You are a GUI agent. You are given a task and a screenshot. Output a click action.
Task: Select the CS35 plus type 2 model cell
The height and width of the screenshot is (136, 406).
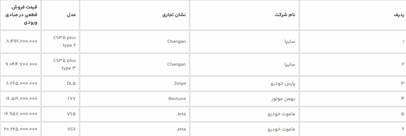click(x=65, y=41)
